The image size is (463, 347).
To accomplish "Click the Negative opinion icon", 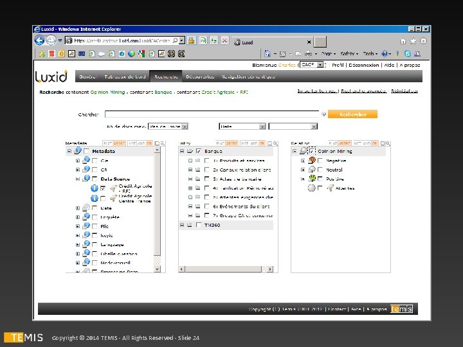I will point(312,160).
